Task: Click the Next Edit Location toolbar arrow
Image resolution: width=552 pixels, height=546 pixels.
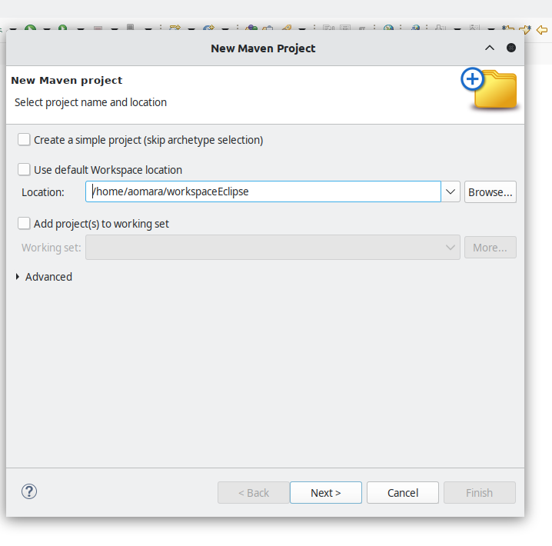Action: [525, 29]
